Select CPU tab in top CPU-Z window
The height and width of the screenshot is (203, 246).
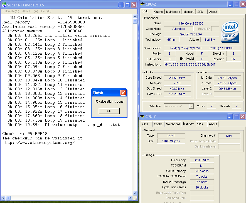pyautogui.click(x=145, y=11)
